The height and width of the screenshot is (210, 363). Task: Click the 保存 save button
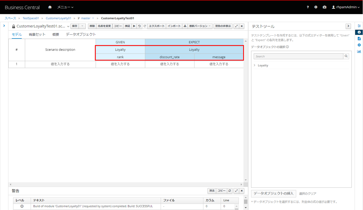[75, 26]
